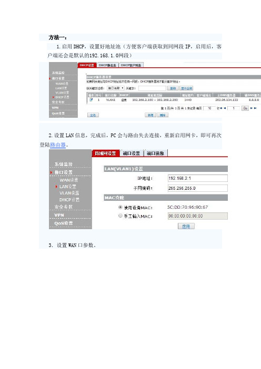Click the edit icon in the VLAN1 row
Screen dimensions: 261x369
click(x=91, y=100)
